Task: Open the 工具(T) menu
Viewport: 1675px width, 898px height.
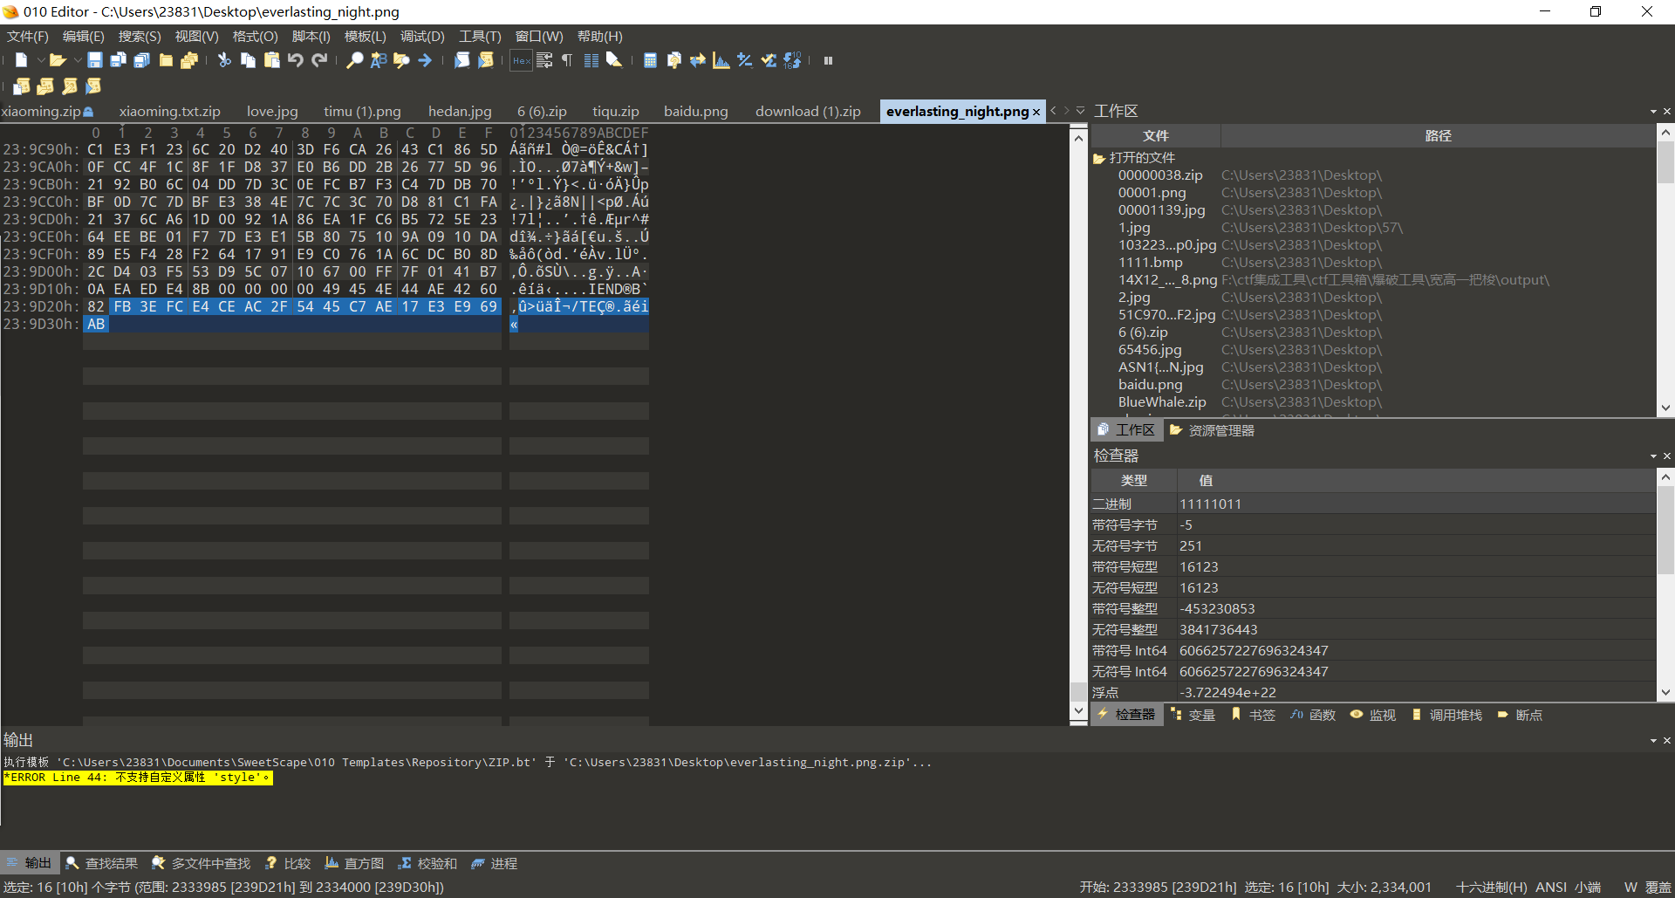Action: 480,37
